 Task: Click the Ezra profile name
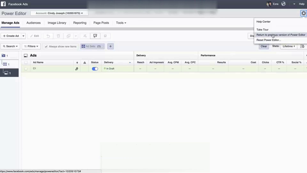pyautogui.click(x=275, y=4)
